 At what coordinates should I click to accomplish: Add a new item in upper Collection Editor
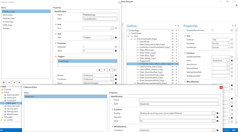coord(4,82)
